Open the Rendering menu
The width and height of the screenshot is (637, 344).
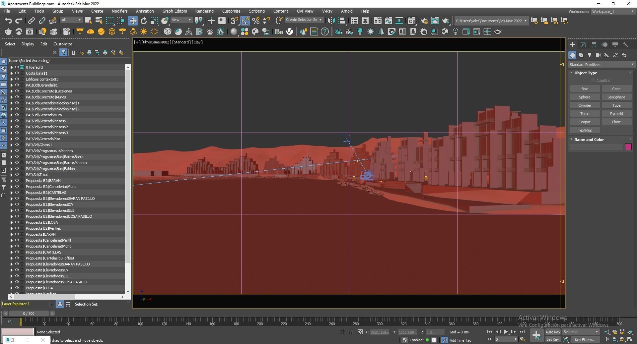point(204,11)
